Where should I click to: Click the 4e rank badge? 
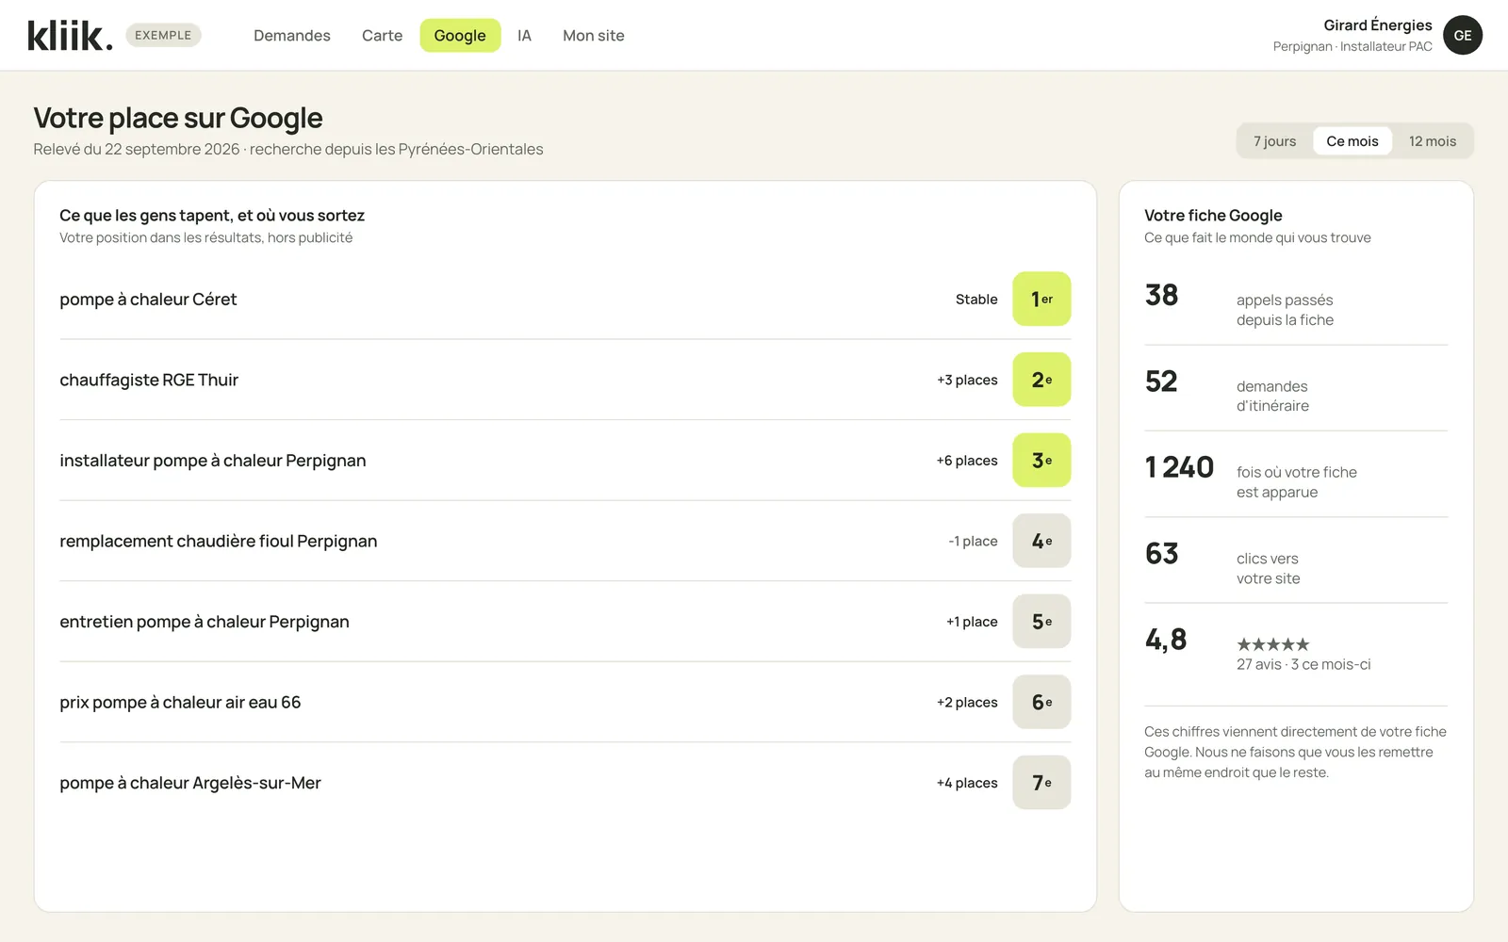pos(1041,541)
